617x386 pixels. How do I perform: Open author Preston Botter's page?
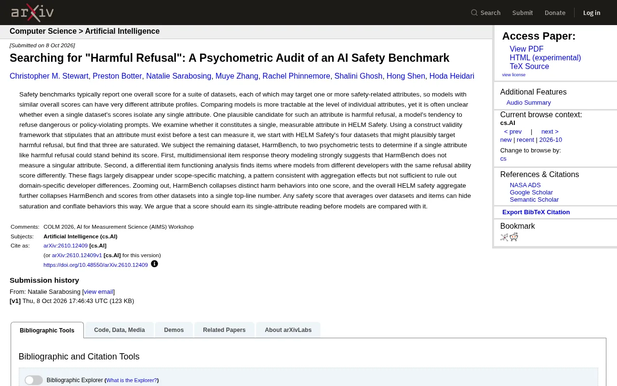tap(117, 76)
